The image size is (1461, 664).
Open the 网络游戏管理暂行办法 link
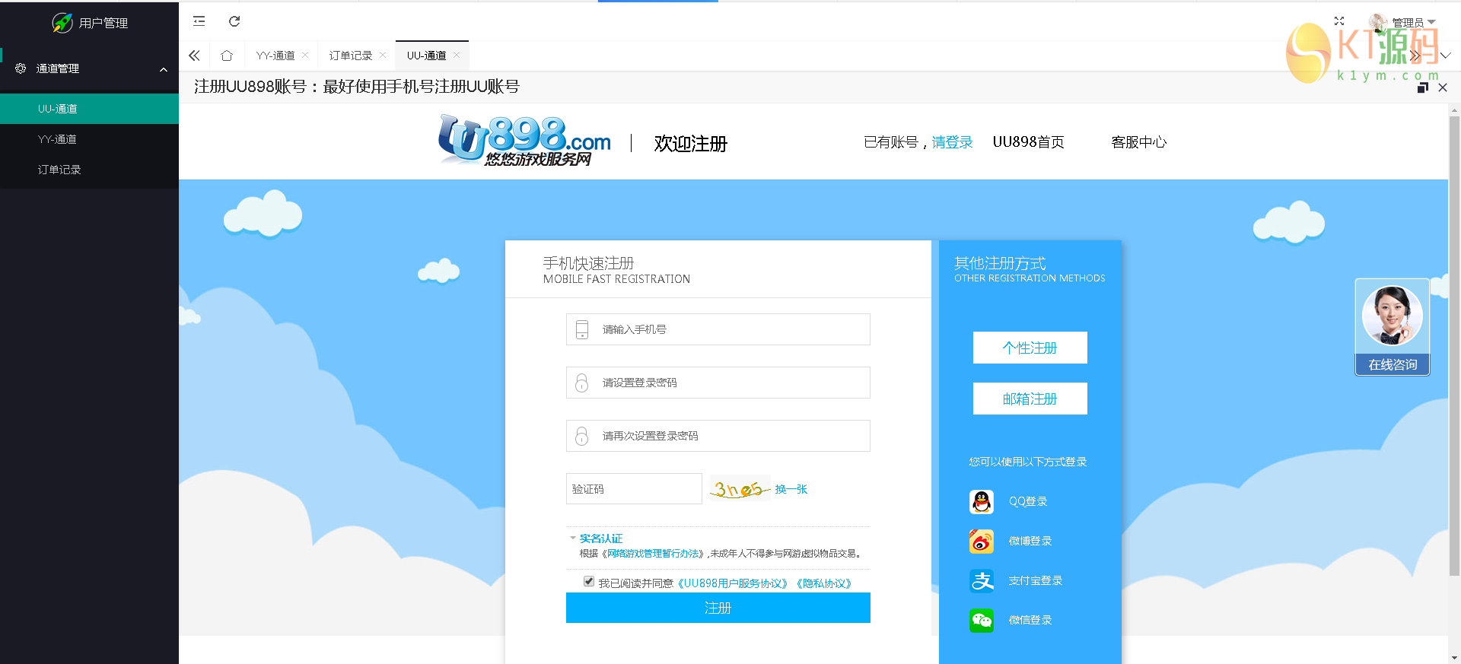(x=654, y=554)
